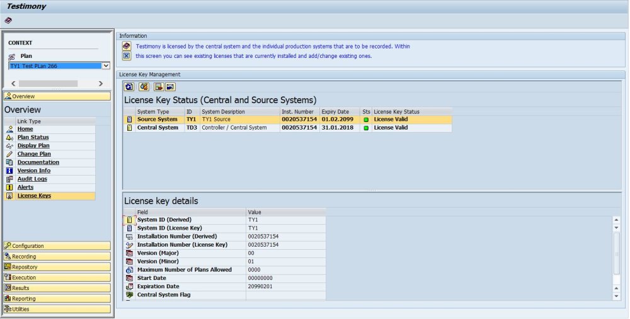Open the License Keys link
Viewport: 630px width, 319px height.
coord(34,196)
